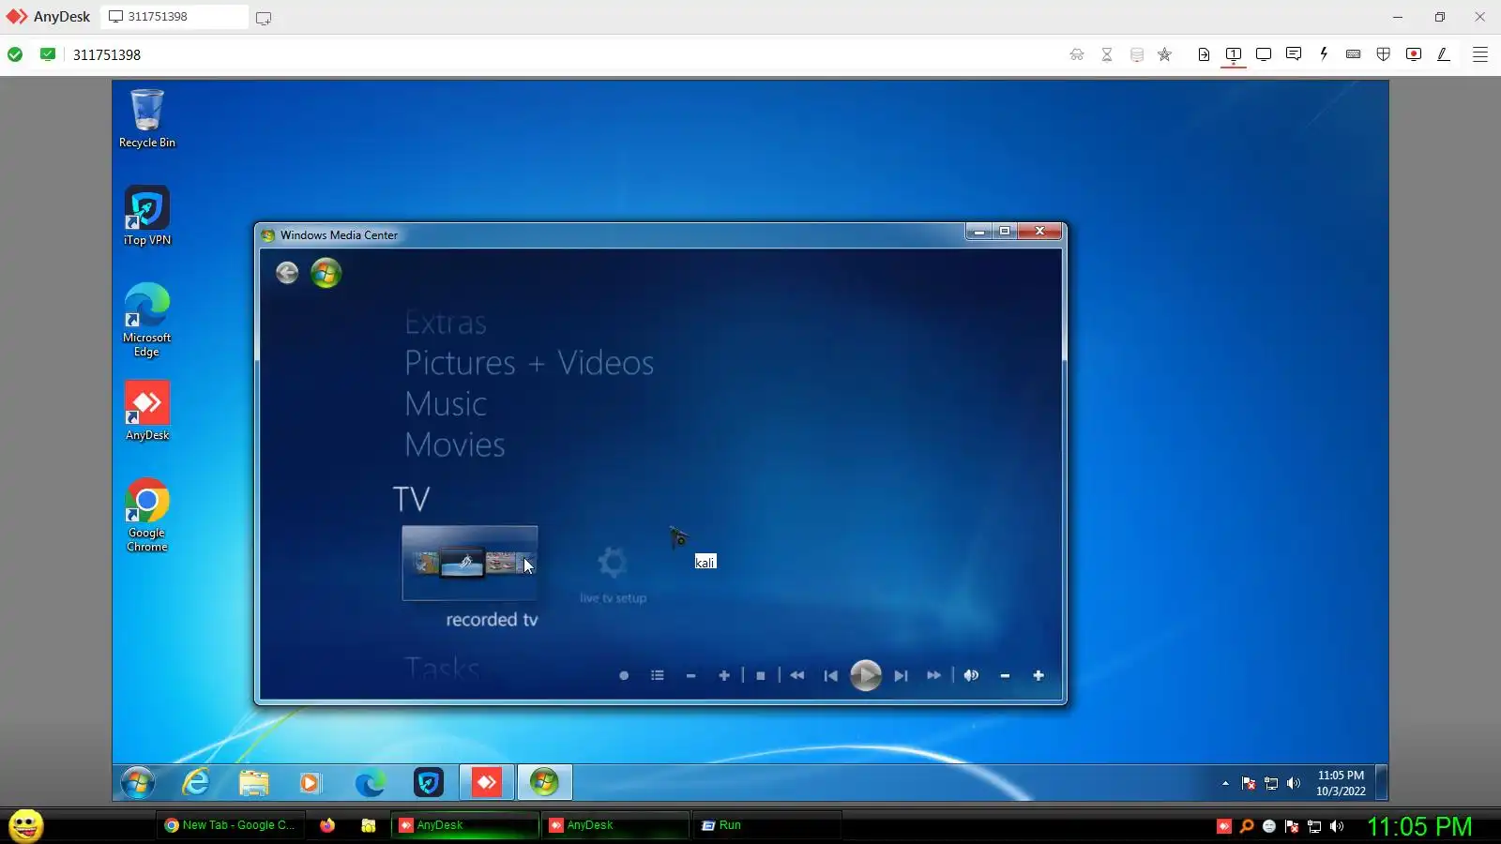Image resolution: width=1501 pixels, height=844 pixels.
Task: Select the Tasks menu entry
Action: pos(442,669)
